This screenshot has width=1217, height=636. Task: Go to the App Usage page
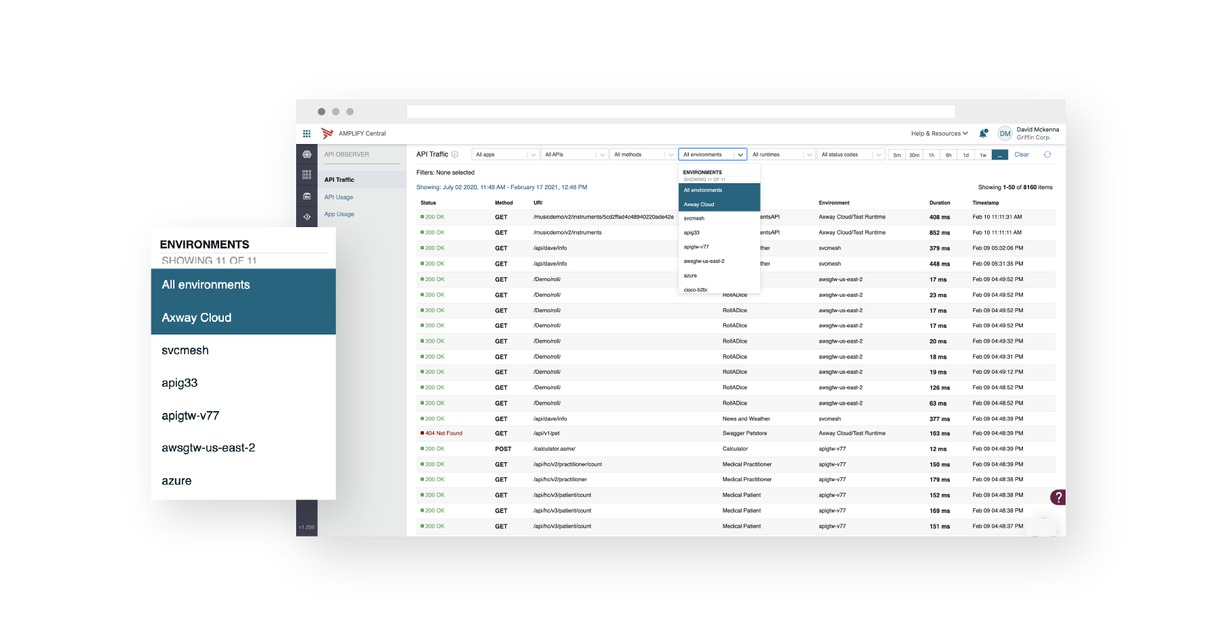339,214
